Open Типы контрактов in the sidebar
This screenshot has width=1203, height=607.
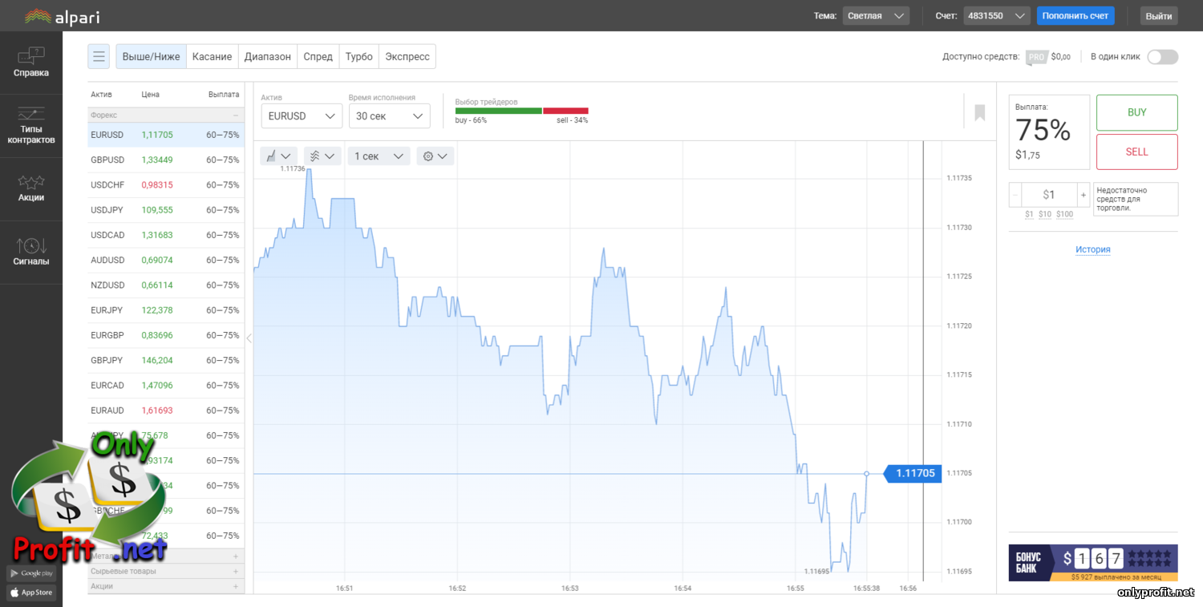30,126
